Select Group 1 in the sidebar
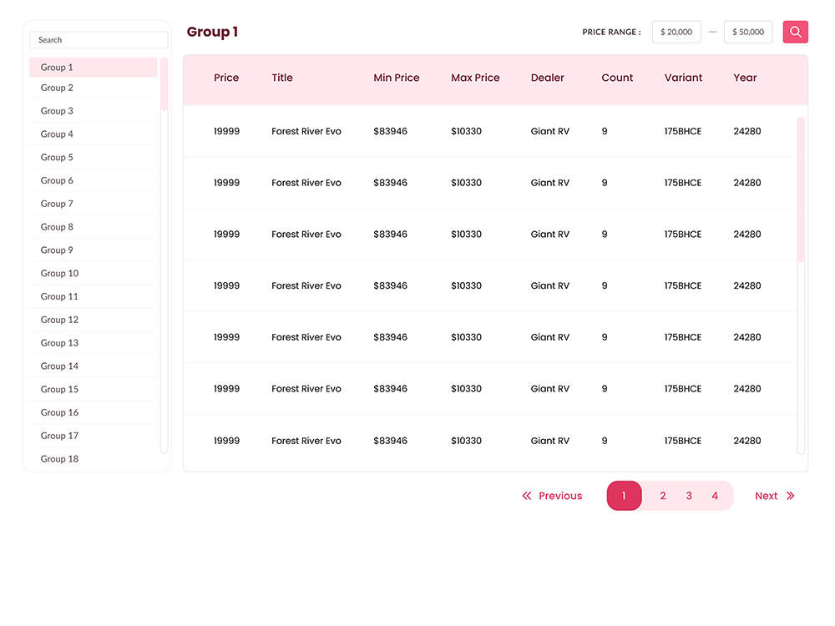This screenshot has width=835, height=626. (94, 67)
